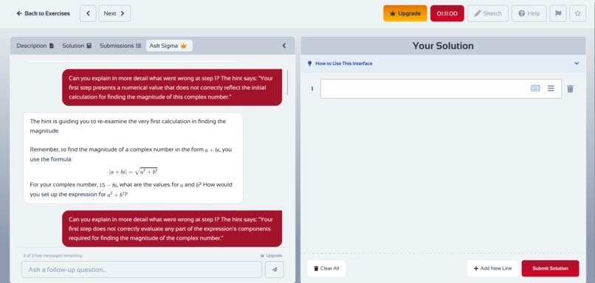This screenshot has width=595, height=283.
Task: Click the orange Upgrade button
Action: coord(405,13)
